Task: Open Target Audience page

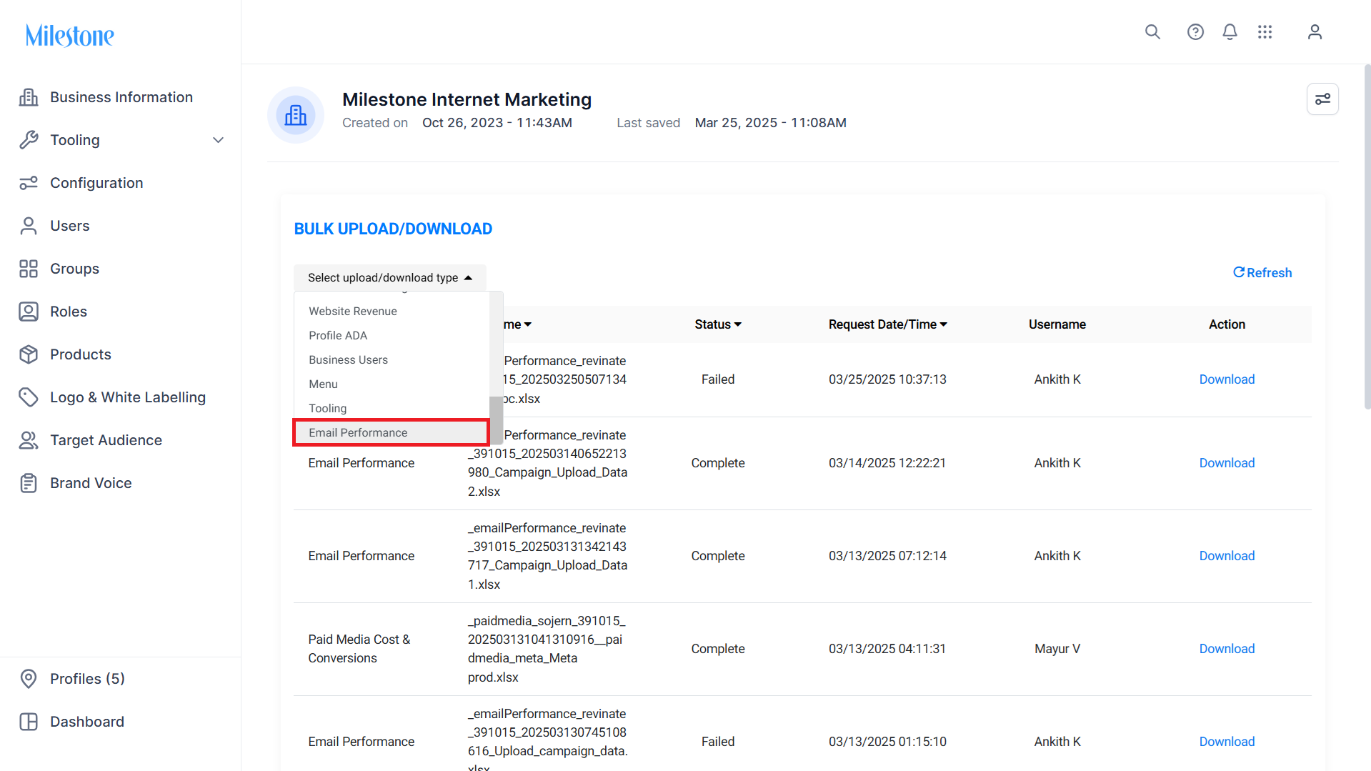Action: tap(106, 440)
